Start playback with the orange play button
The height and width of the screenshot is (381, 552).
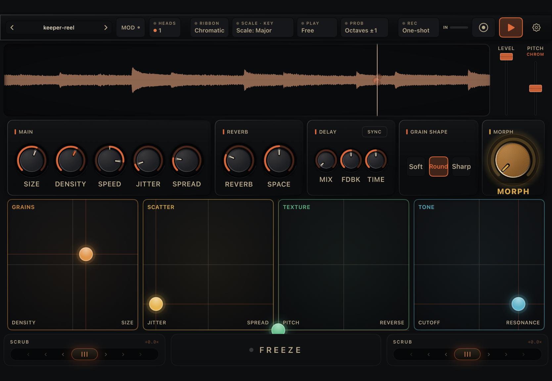point(511,27)
